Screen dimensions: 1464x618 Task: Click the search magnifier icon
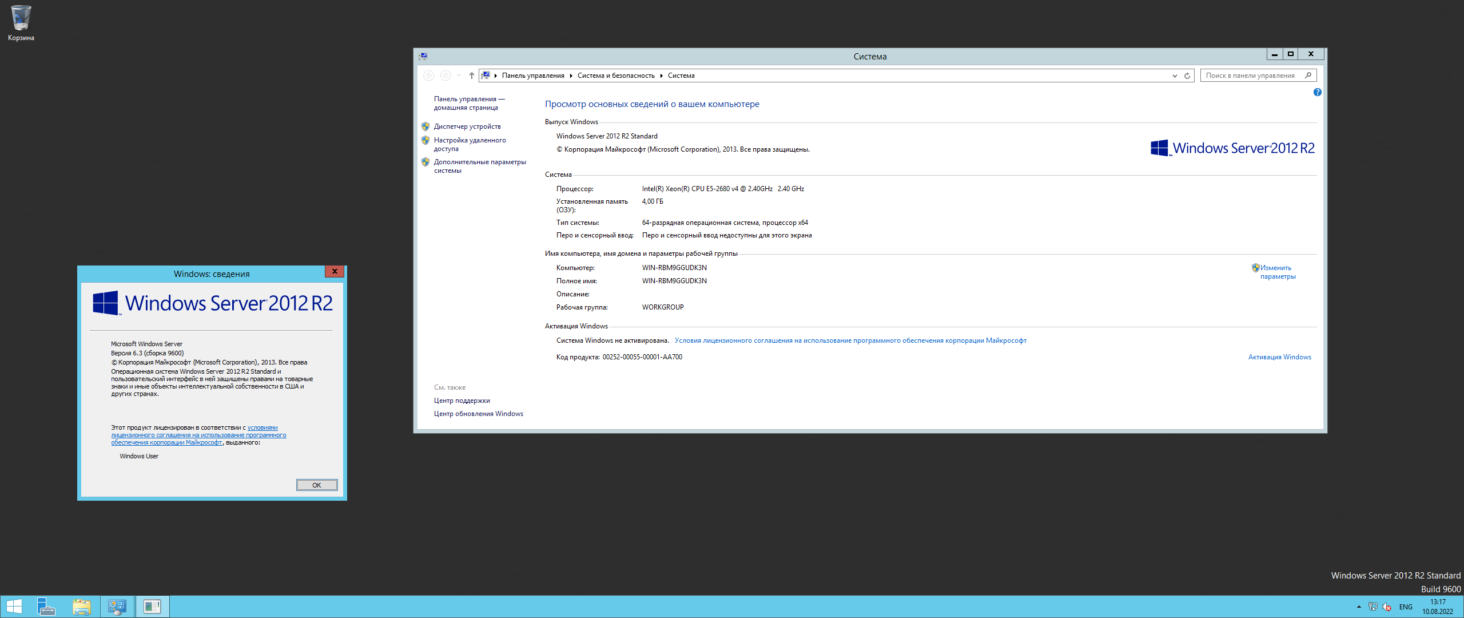[1308, 76]
